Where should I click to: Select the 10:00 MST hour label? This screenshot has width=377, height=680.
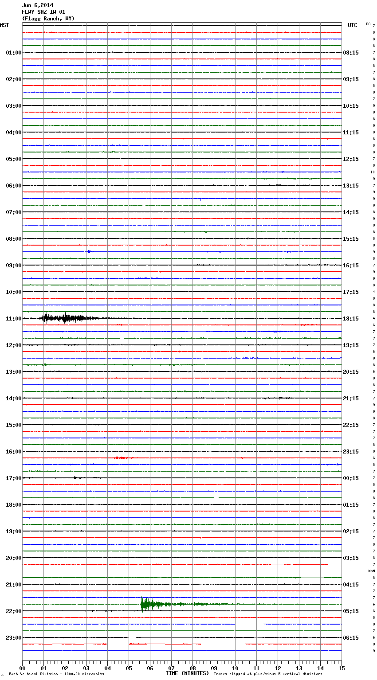(x=14, y=292)
